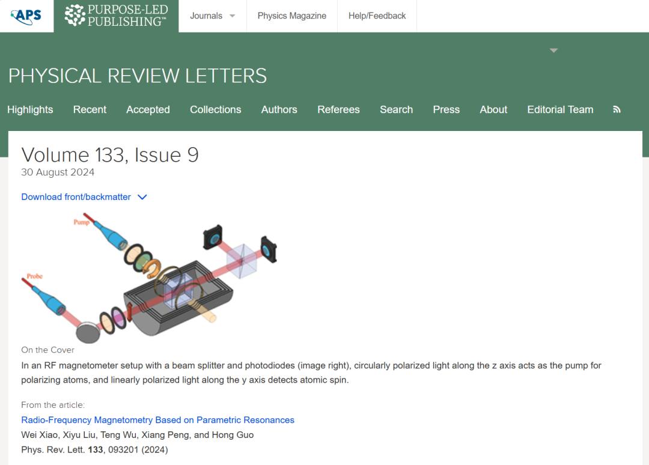Viewport: 649px width, 465px height.
Task: Open the Authors navigation item
Action: click(x=279, y=109)
